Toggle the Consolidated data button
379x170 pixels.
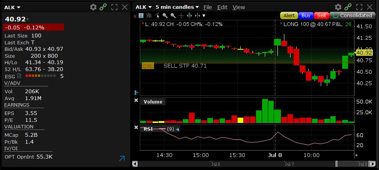353,16
